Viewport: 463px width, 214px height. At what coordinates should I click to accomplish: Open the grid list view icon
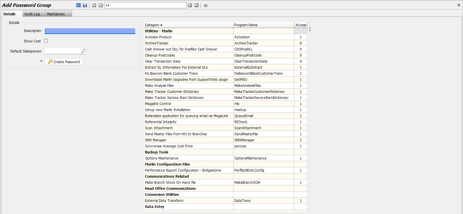[x=78, y=5]
